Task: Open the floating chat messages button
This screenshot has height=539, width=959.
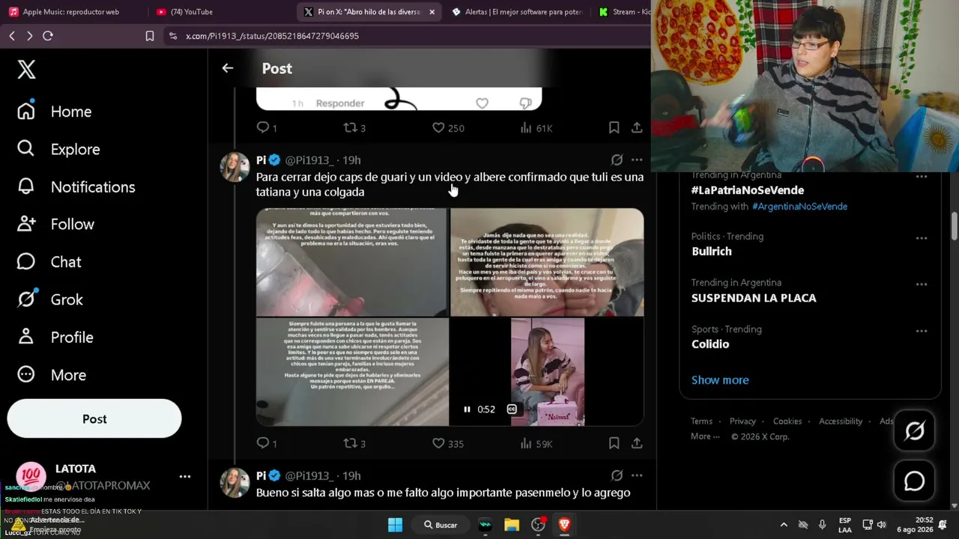Action: (x=914, y=481)
